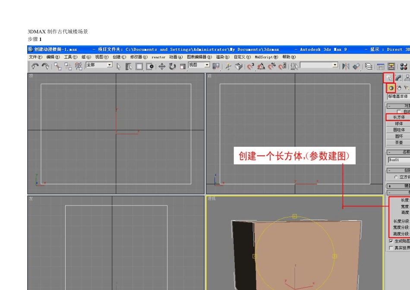The width and height of the screenshot is (410, 290).
Task: Click the Undo arrow in toolbar
Action: pyautogui.click(x=35, y=66)
